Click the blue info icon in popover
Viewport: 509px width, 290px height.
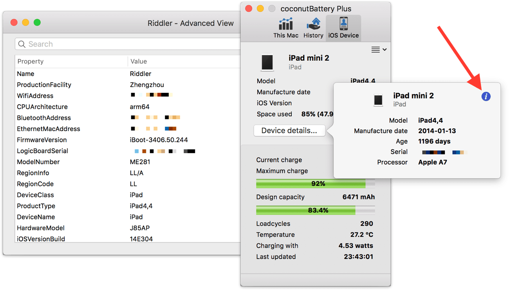[x=486, y=96]
